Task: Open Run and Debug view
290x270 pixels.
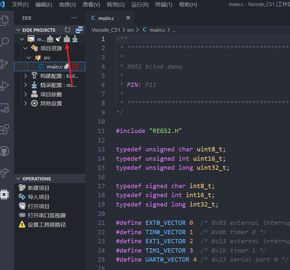Action: (4, 86)
